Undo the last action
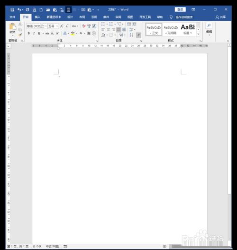Image resolution: width=237 pixels, height=250 pixels. (19, 10)
